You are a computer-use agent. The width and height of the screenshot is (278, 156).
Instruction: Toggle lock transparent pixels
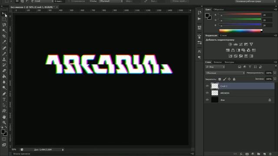(x=220, y=79)
